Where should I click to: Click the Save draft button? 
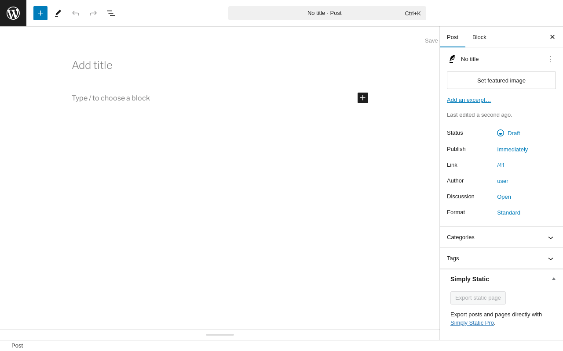coord(431,40)
